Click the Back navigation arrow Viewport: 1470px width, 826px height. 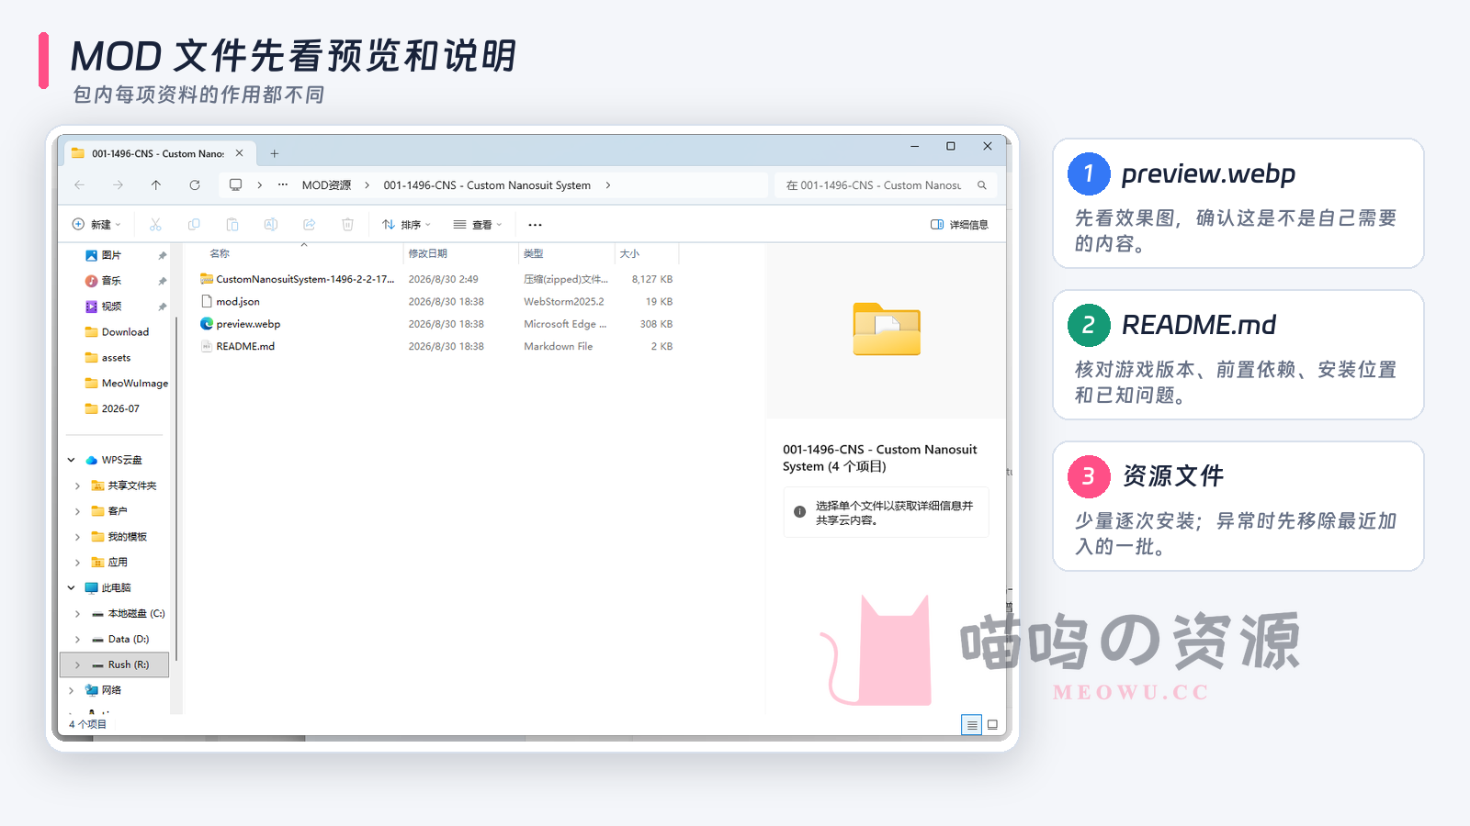tap(80, 184)
